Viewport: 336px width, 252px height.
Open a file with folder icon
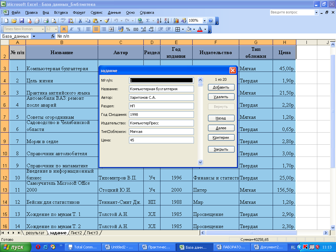pyautogui.click(x=14, y=21)
